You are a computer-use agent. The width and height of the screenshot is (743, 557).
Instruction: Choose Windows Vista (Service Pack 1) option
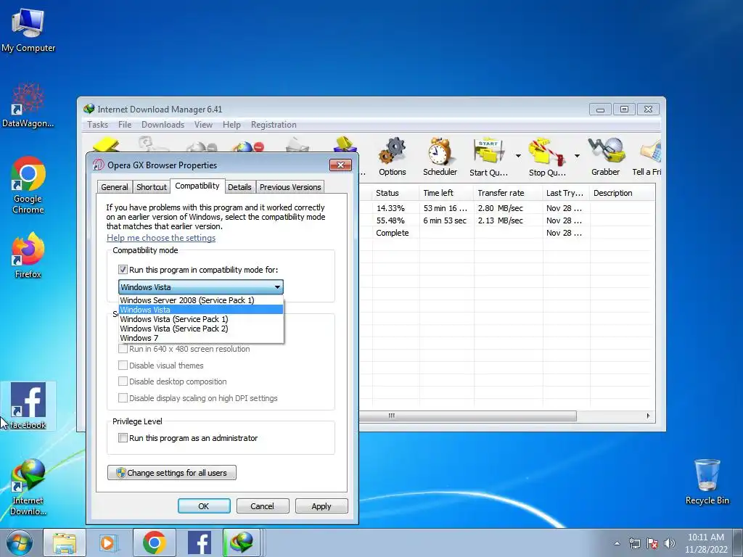201,319
